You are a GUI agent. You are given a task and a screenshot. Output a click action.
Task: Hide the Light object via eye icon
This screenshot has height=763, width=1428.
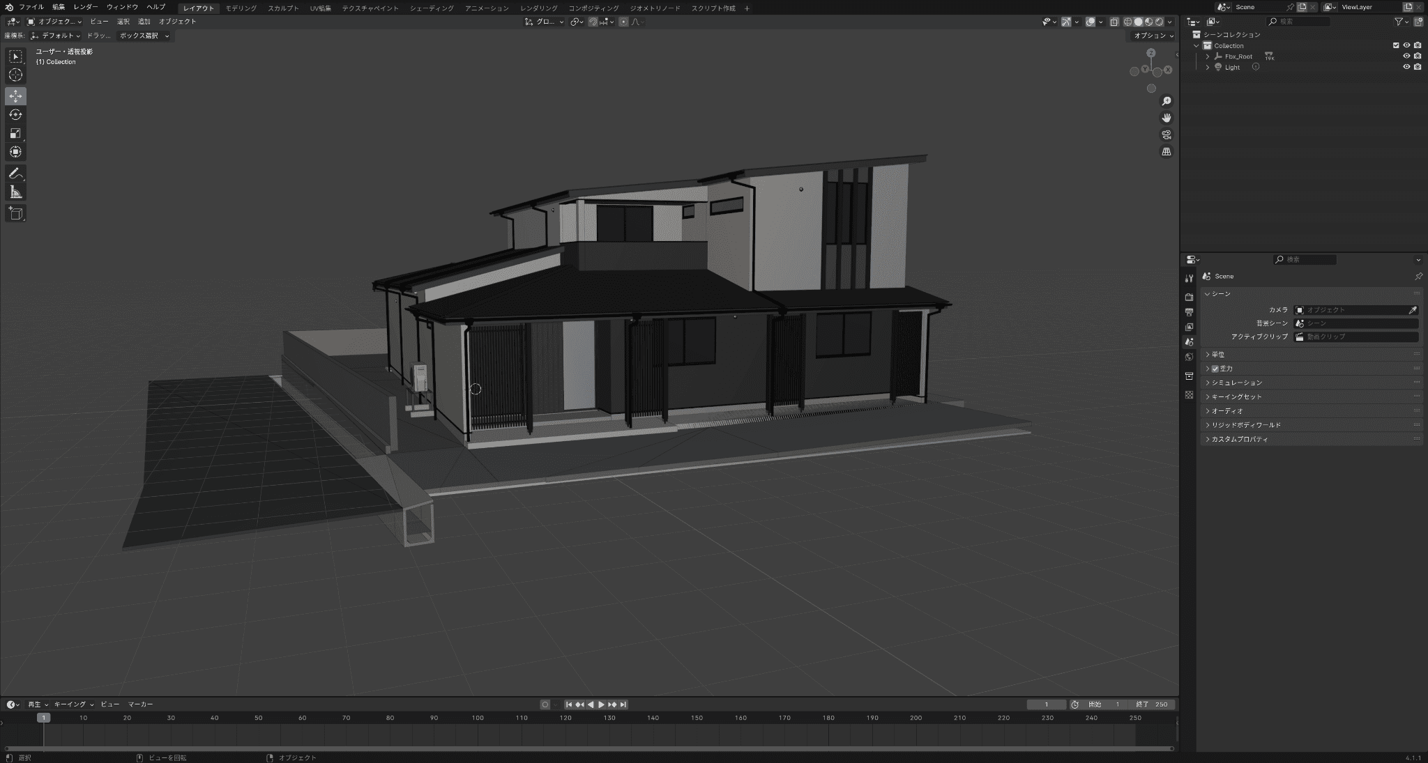tap(1406, 68)
